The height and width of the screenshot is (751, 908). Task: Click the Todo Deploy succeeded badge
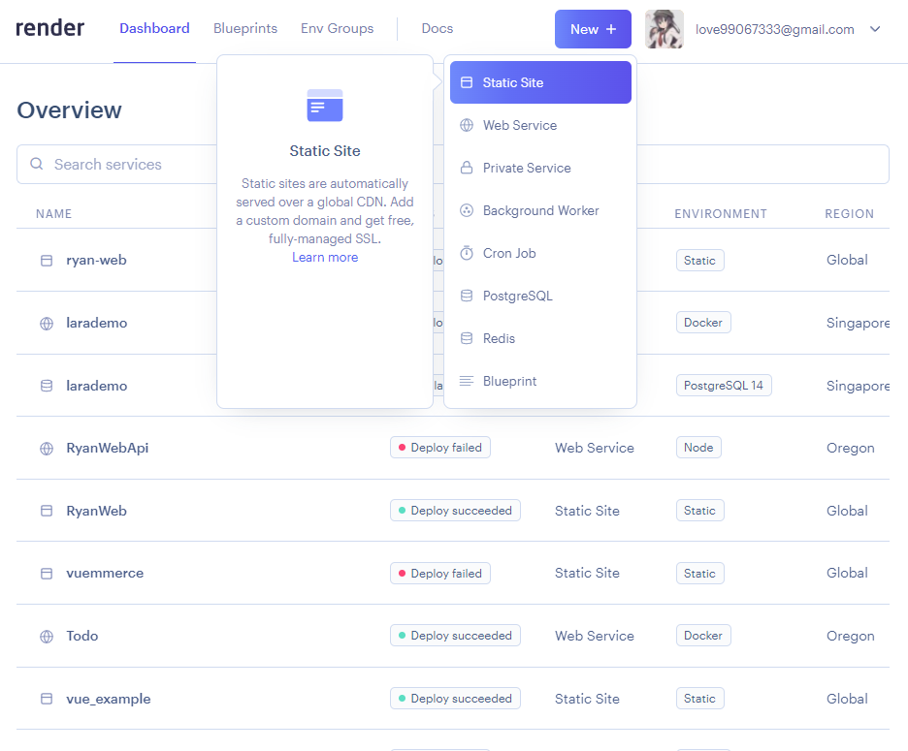point(455,636)
